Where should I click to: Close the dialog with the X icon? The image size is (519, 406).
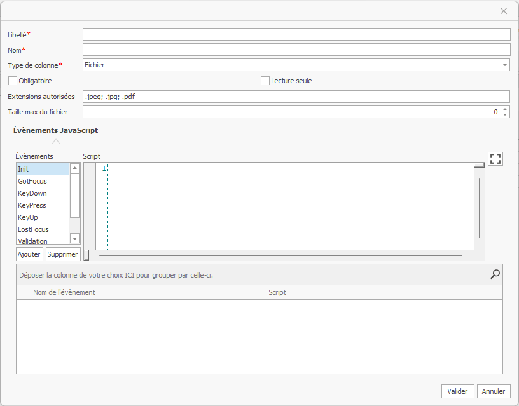click(x=504, y=11)
